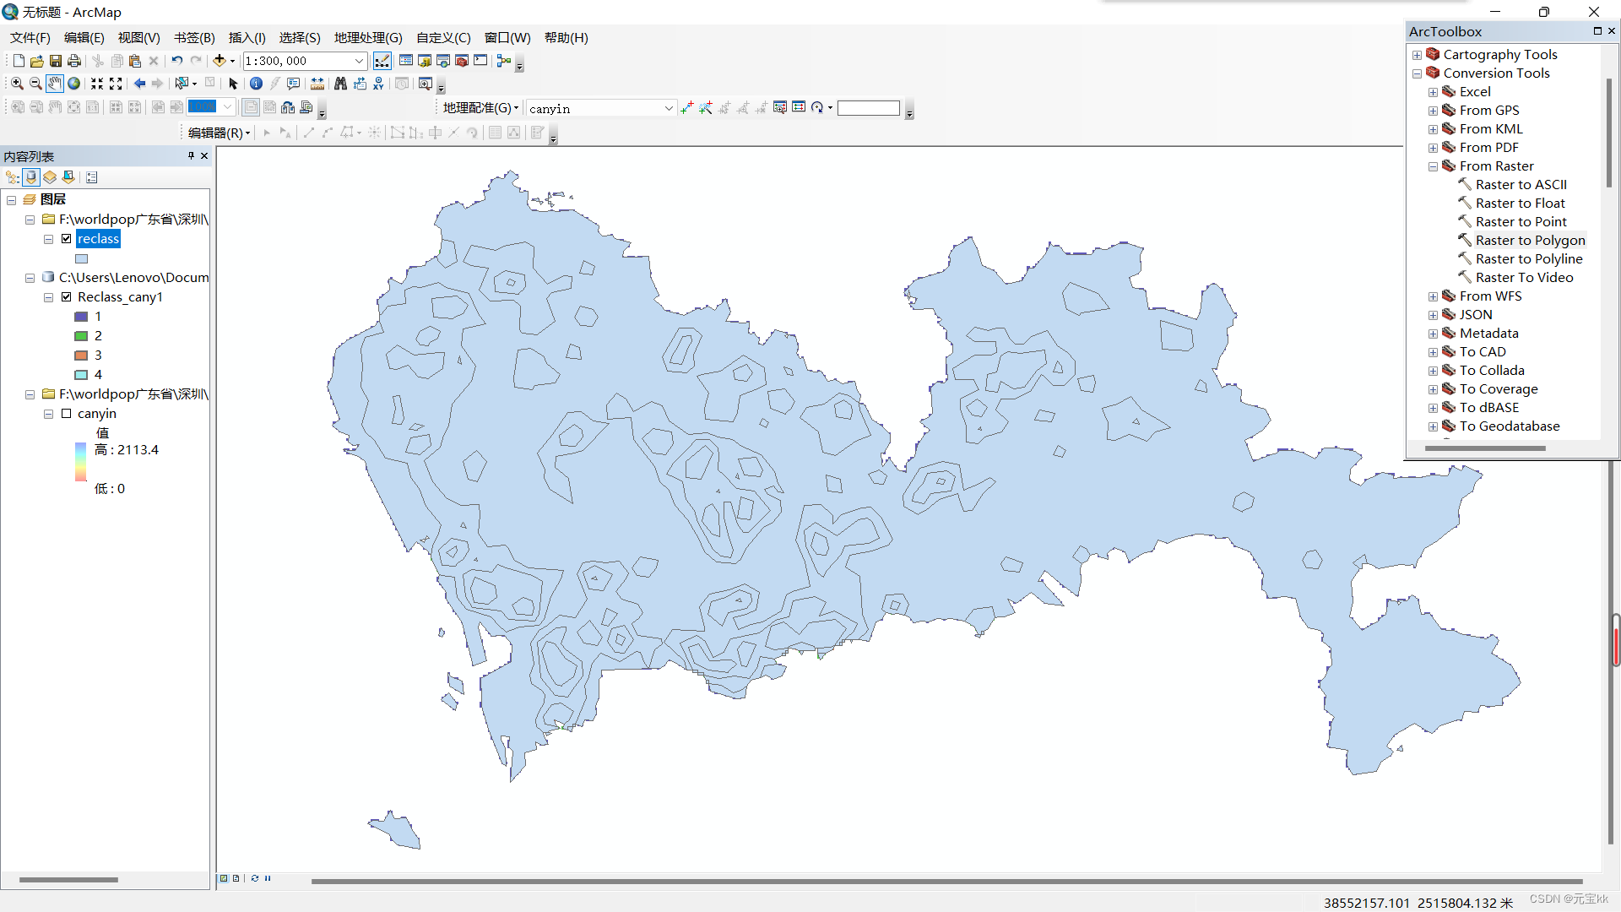Open the 书签(B) menu
Screen dimensions: 1621x912
point(194,38)
